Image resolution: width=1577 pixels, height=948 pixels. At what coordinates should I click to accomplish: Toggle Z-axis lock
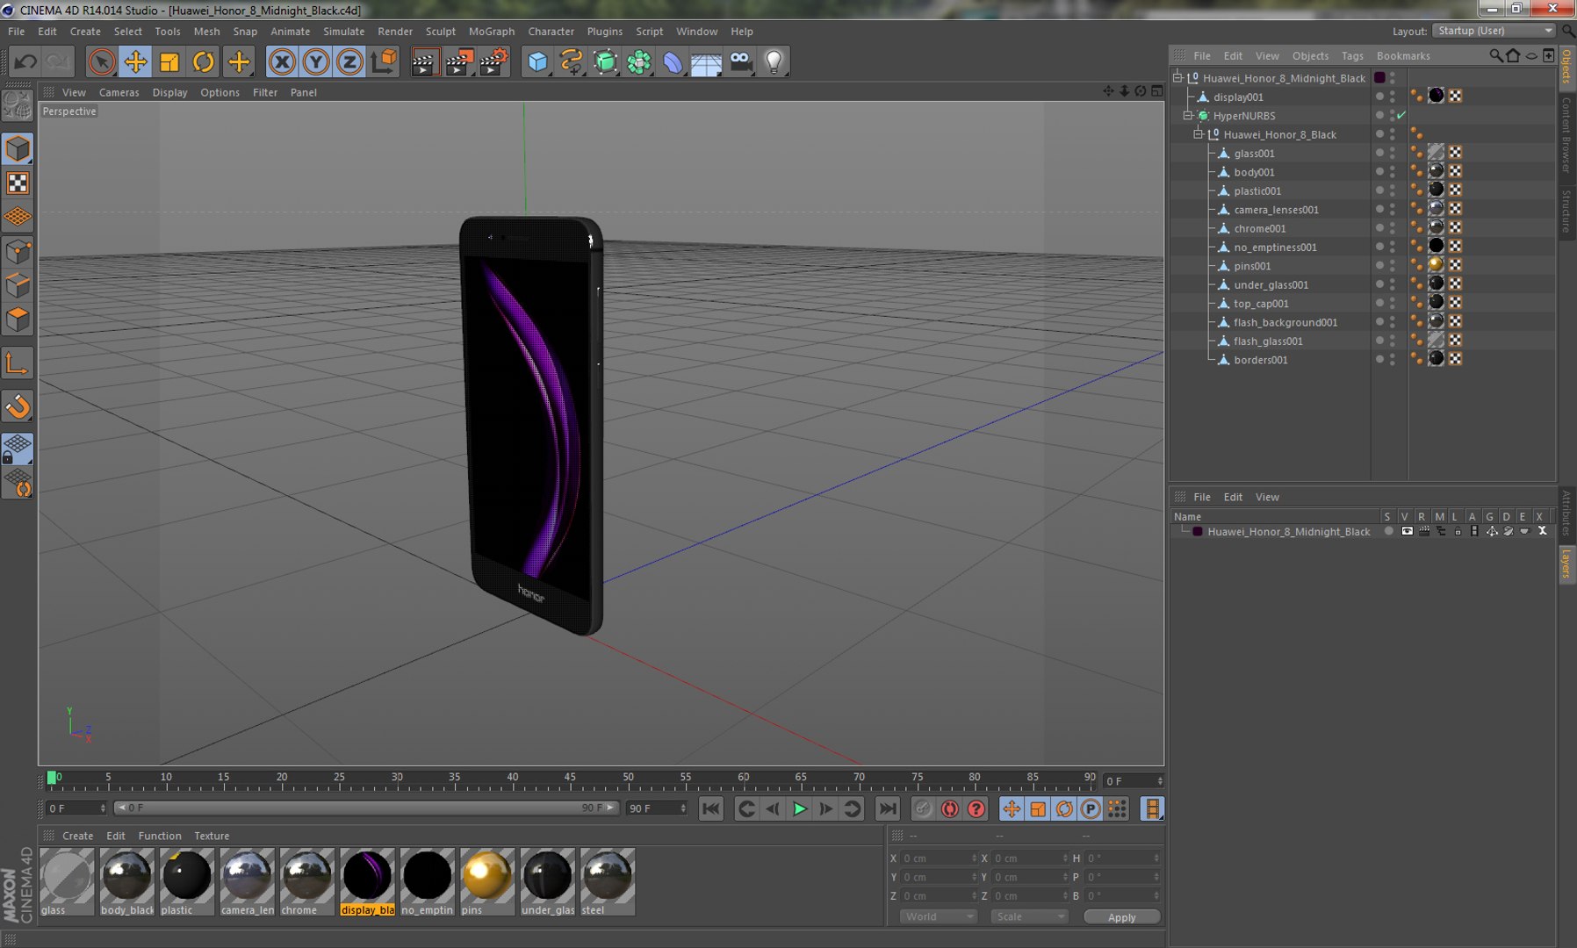(x=349, y=62)
